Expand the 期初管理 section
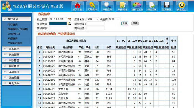The width and height of the screenshot is (194, 108). (x=5, y=66)
